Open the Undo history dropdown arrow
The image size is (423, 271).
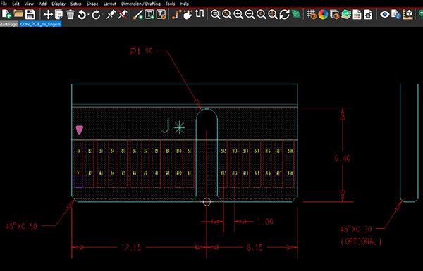click(x=88, y=15)
